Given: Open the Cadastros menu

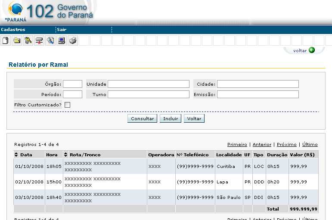Looking at the screenshot, I should pos(13,30).
